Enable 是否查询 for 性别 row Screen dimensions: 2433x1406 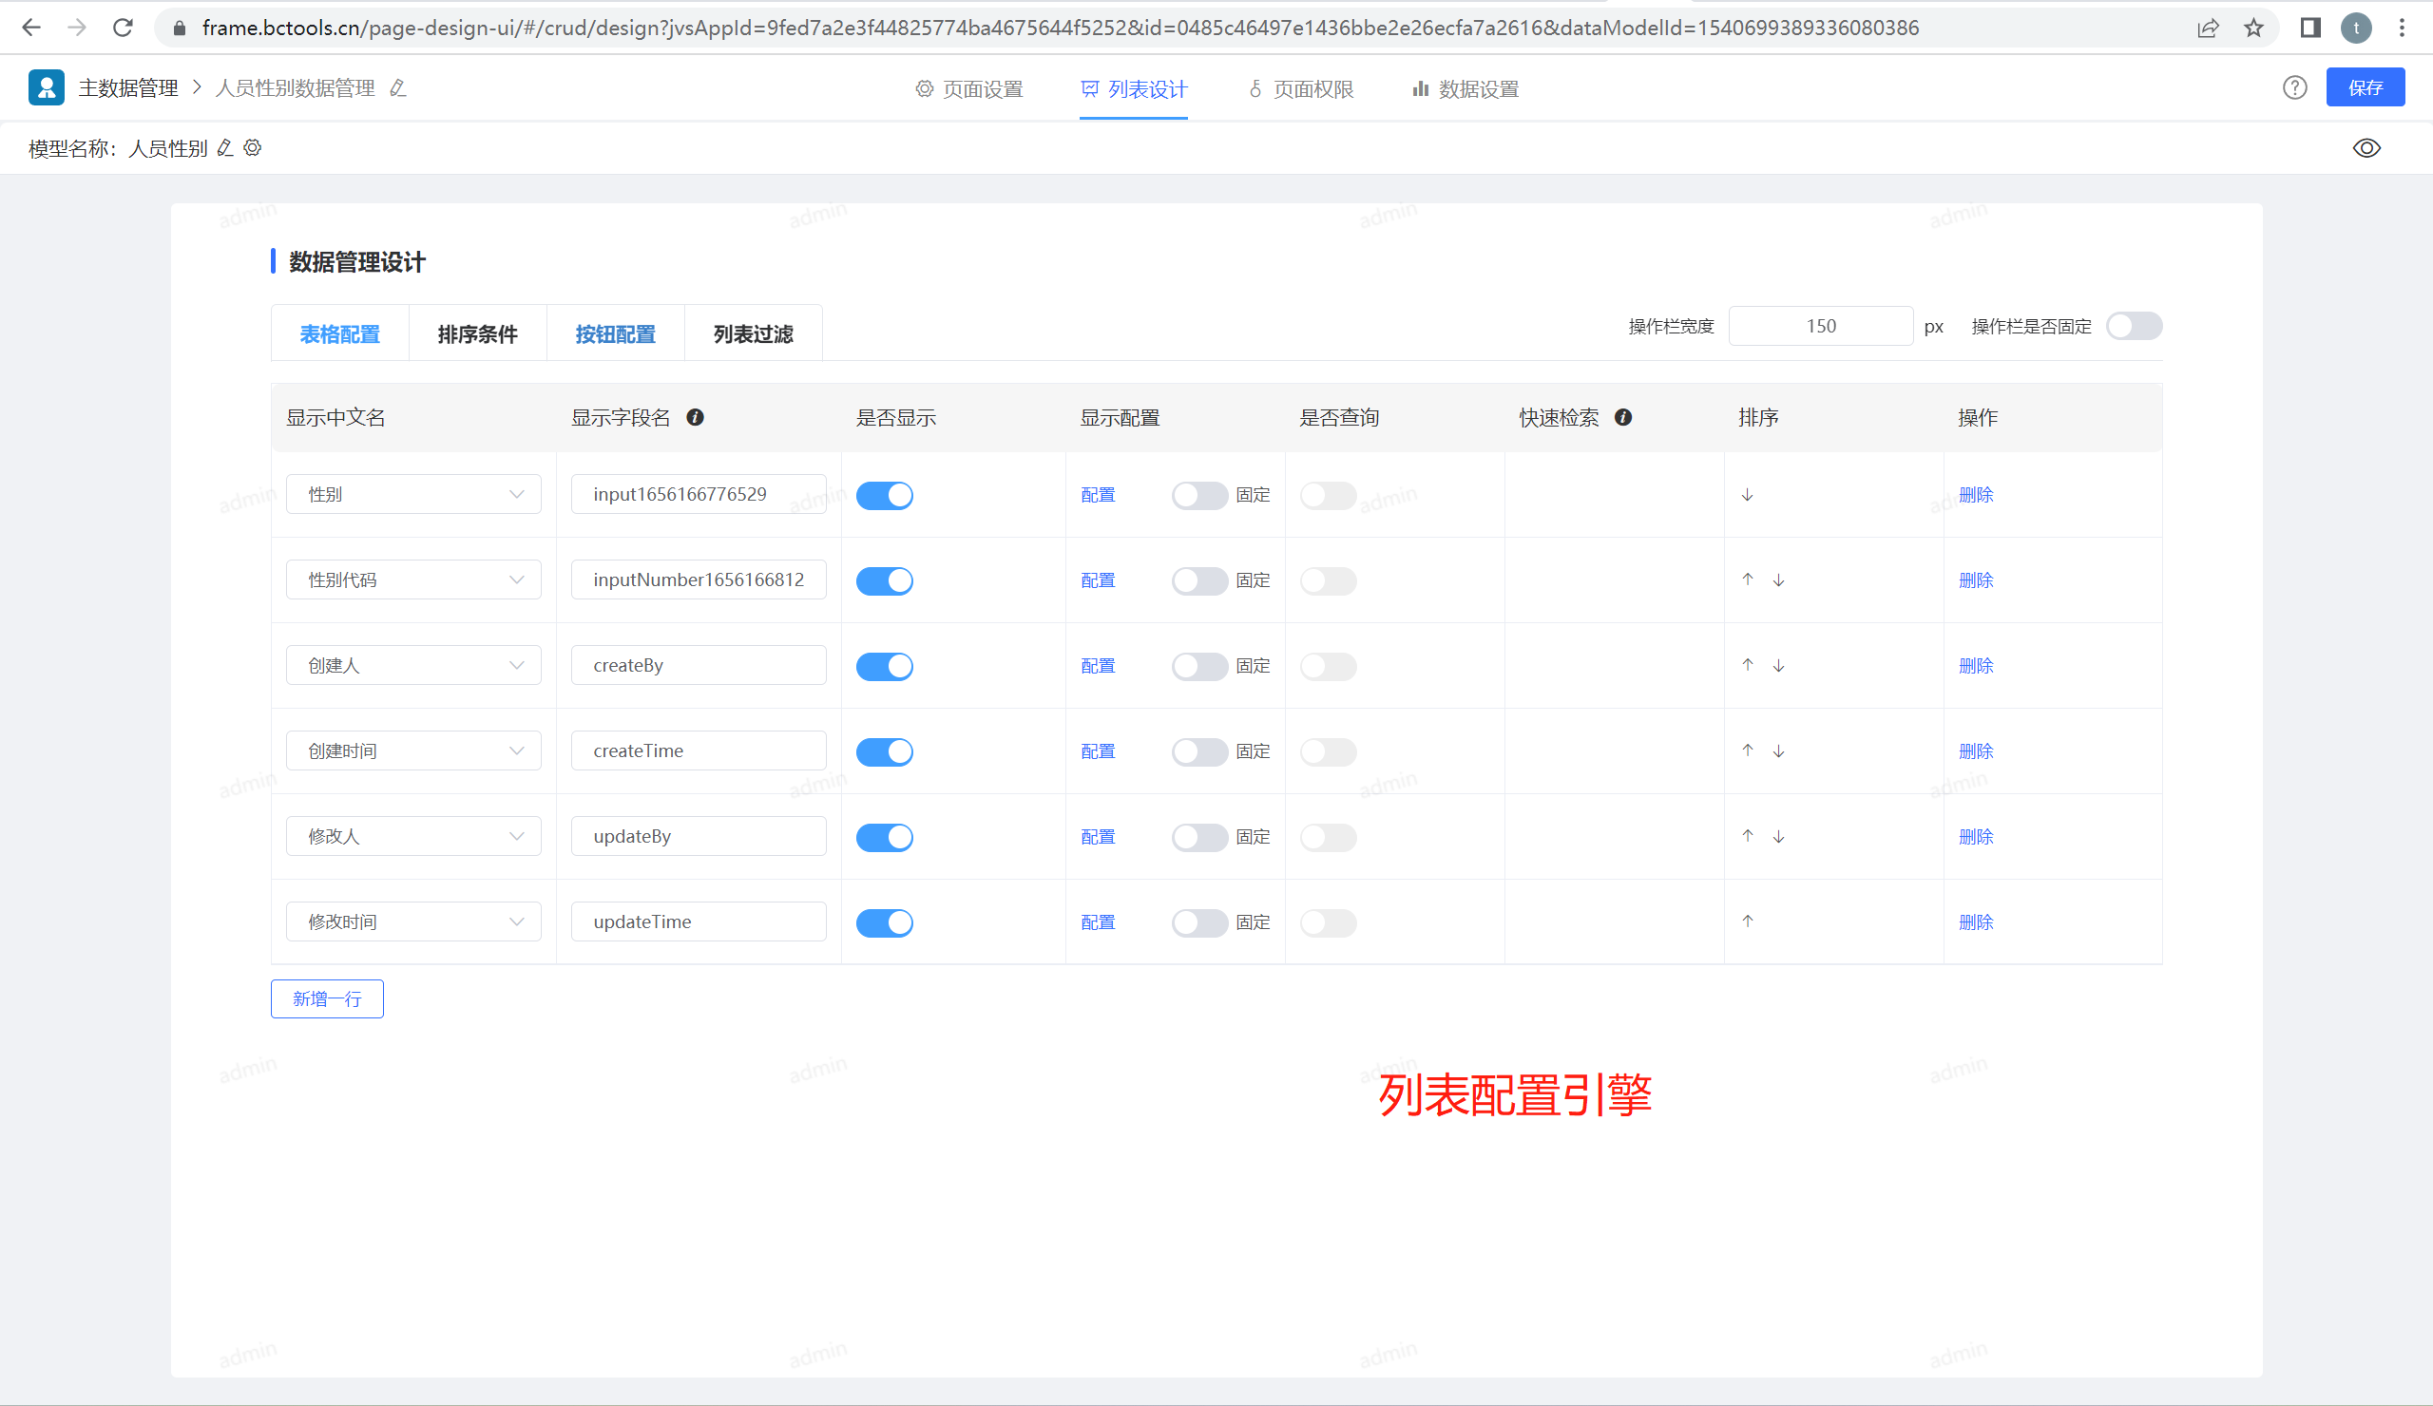tap(1328, 495)
